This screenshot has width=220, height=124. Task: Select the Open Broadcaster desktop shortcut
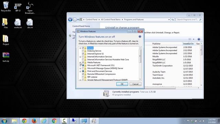coord(30,8)
